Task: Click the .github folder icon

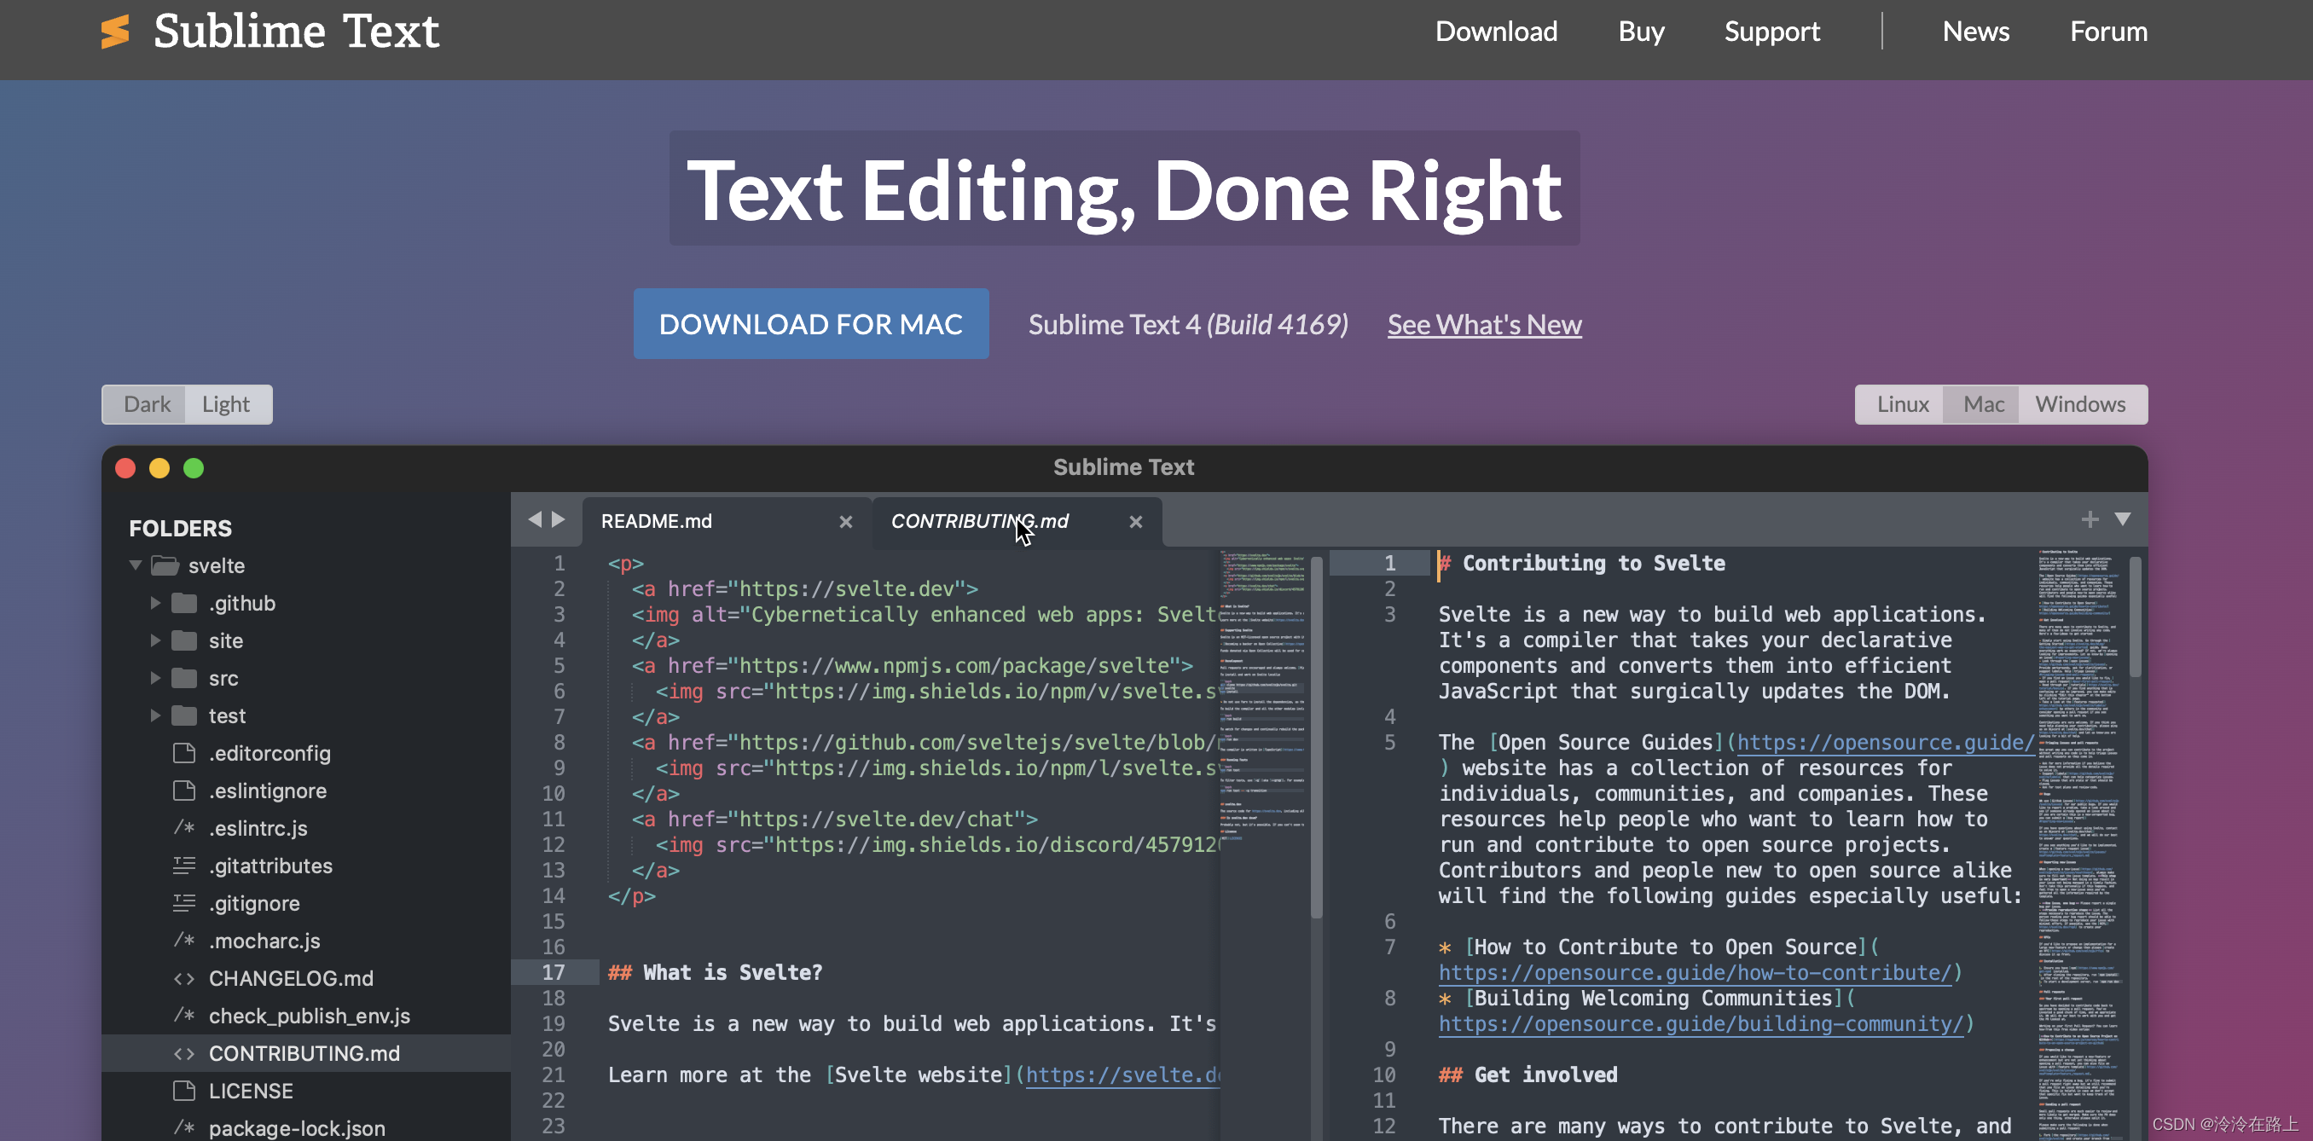Action: (184, 603)
